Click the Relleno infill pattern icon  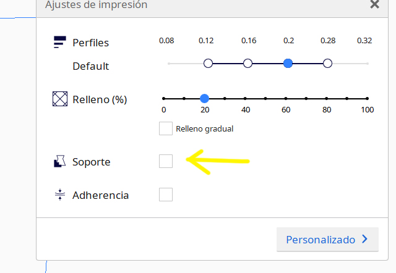59,99
